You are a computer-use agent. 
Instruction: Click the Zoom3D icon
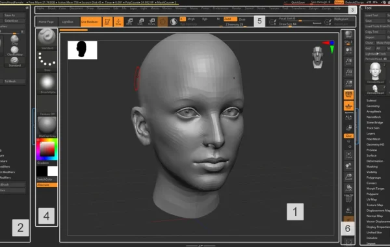(348, 177)
